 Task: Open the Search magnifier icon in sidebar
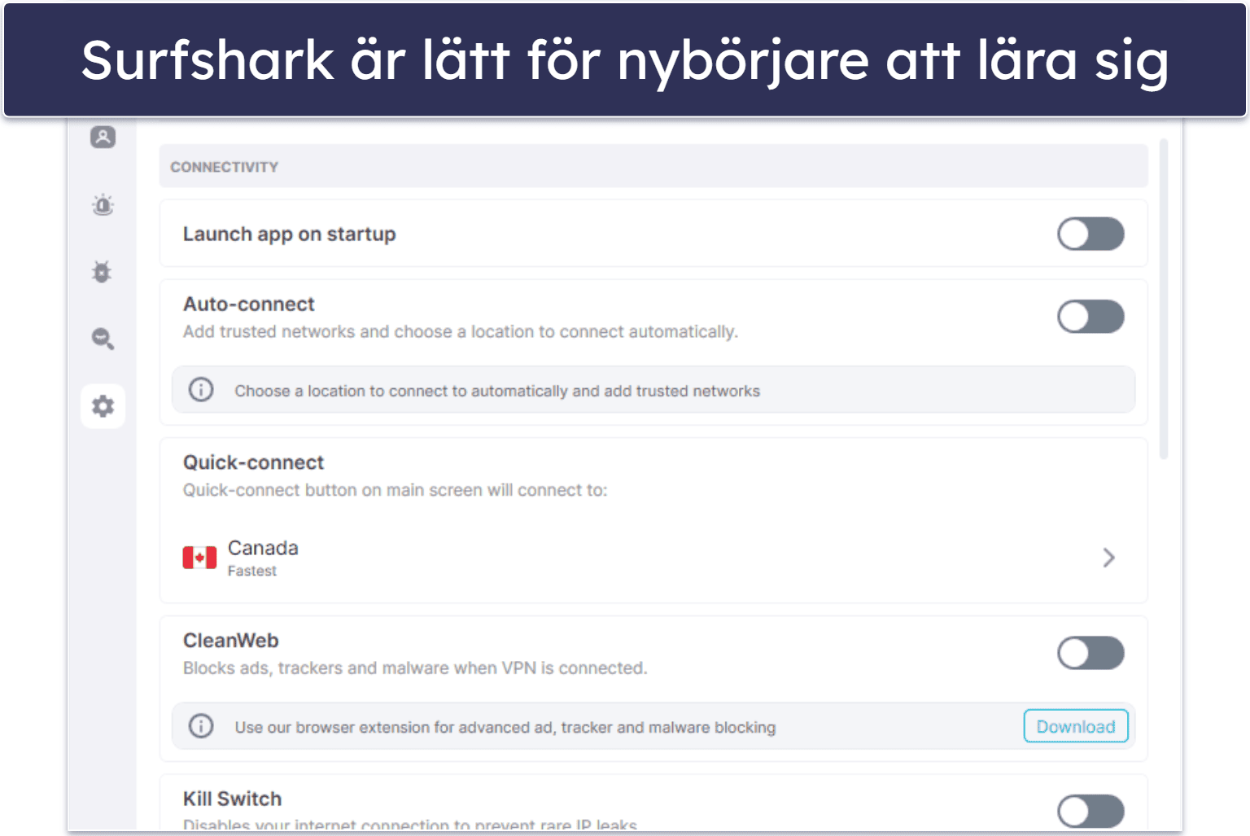tap(103, 339)
